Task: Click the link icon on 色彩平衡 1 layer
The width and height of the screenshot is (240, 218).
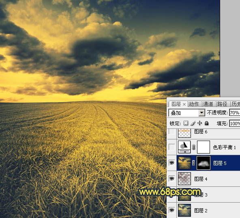Action: 194,147
